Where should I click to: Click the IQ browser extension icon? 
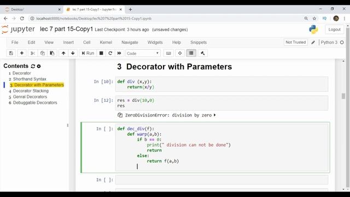click(x=324, y=19)
